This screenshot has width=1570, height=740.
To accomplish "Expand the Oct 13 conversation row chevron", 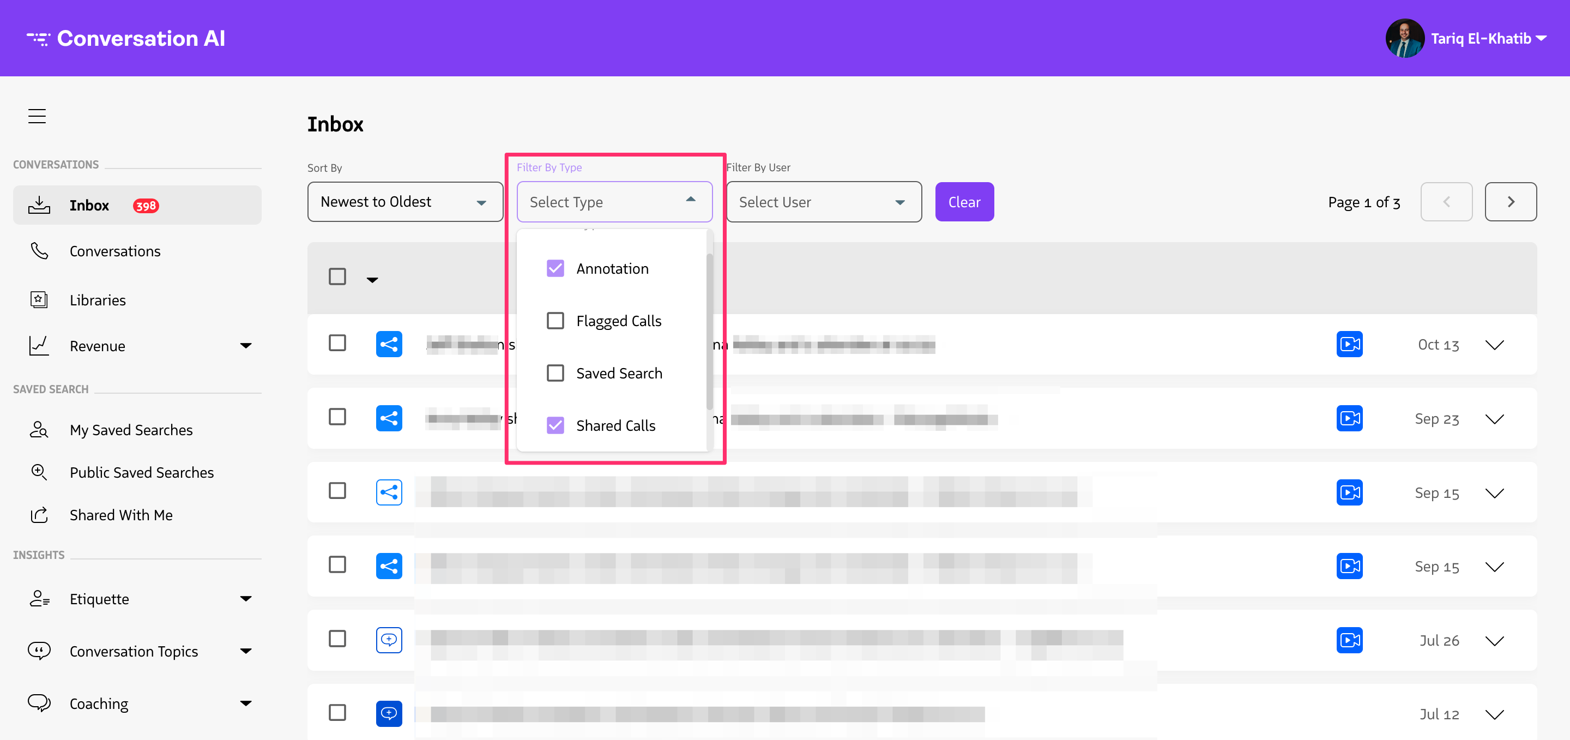I will click(x=1494, y=345).
